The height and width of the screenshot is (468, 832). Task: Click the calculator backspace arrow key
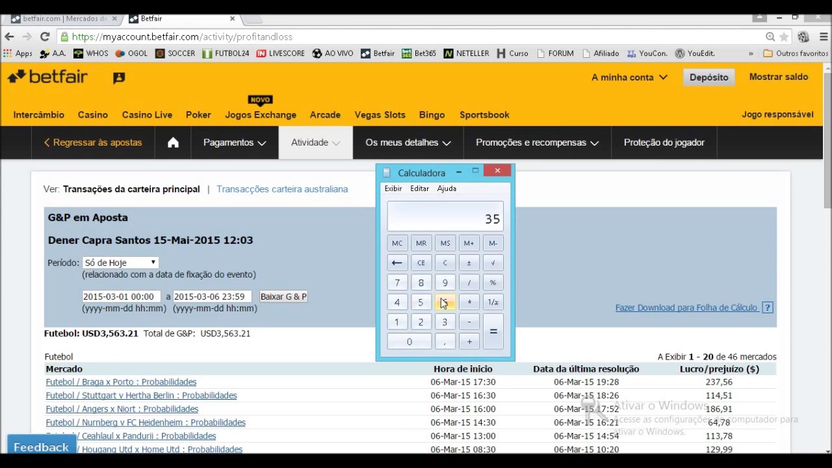397,263
